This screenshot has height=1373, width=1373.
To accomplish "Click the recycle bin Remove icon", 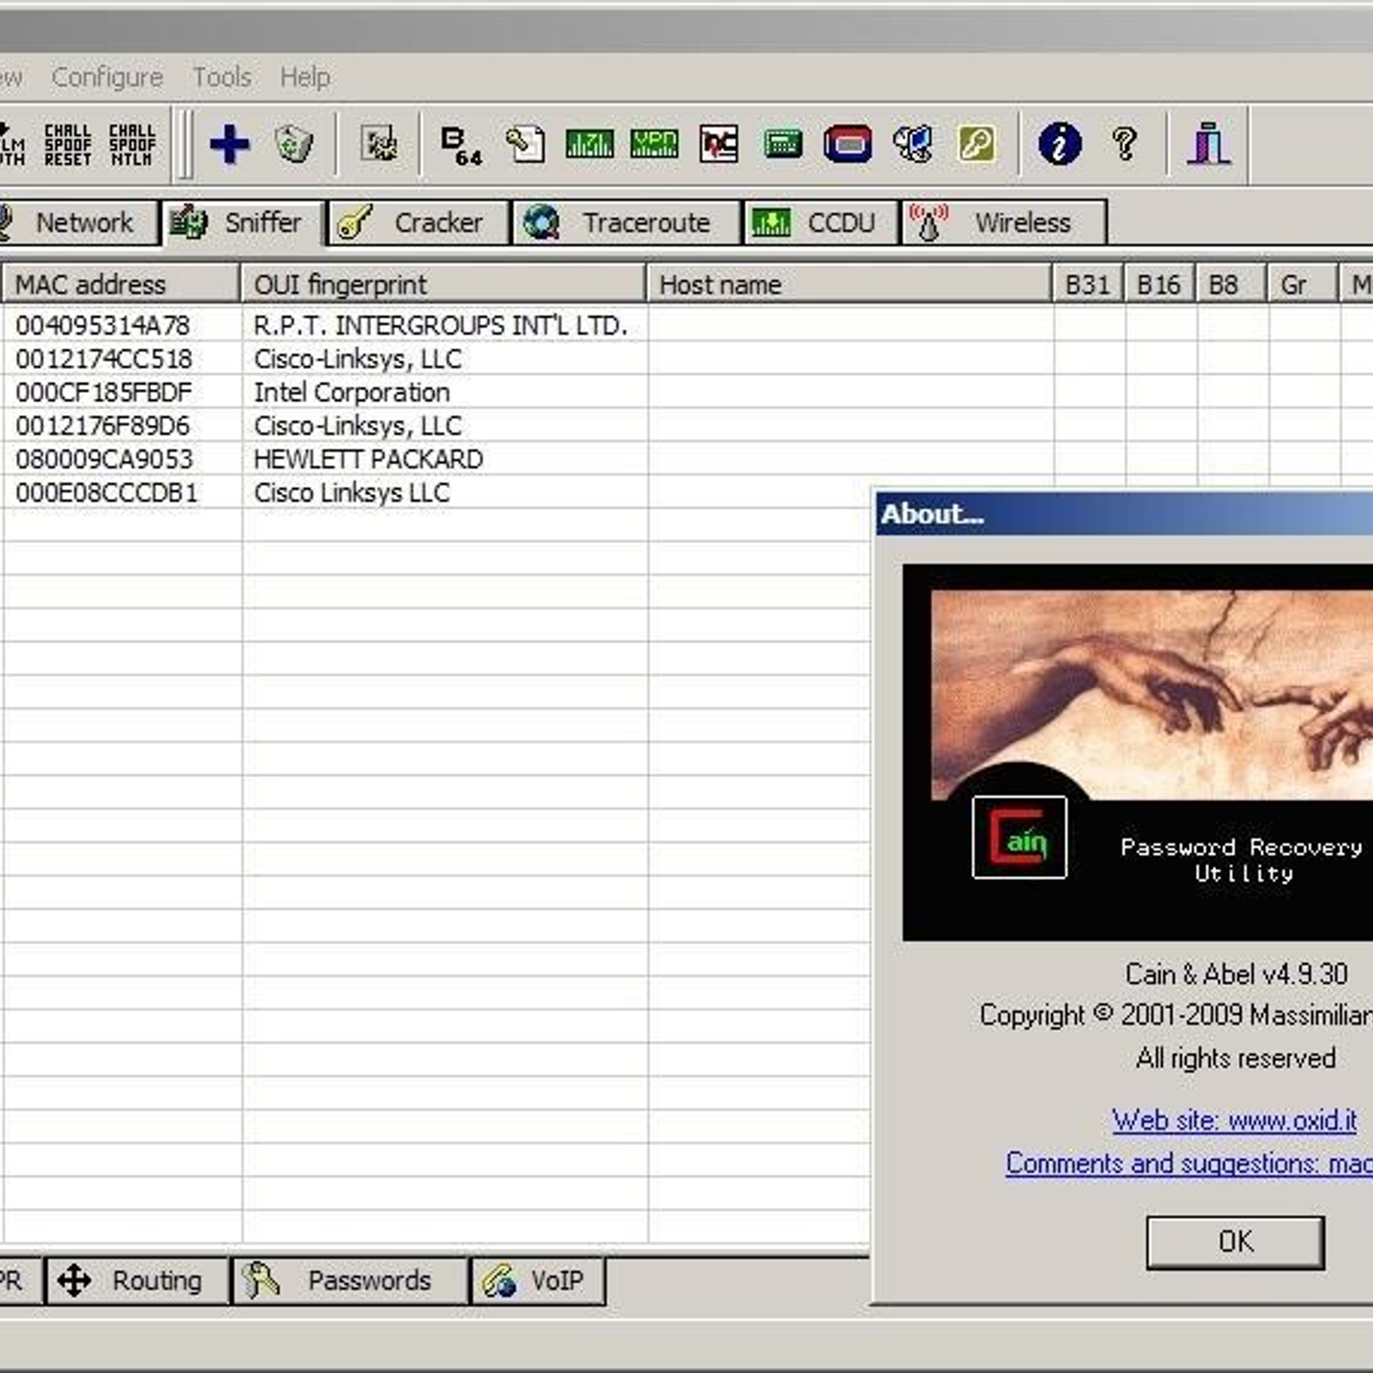I will (x=294, y=143).
